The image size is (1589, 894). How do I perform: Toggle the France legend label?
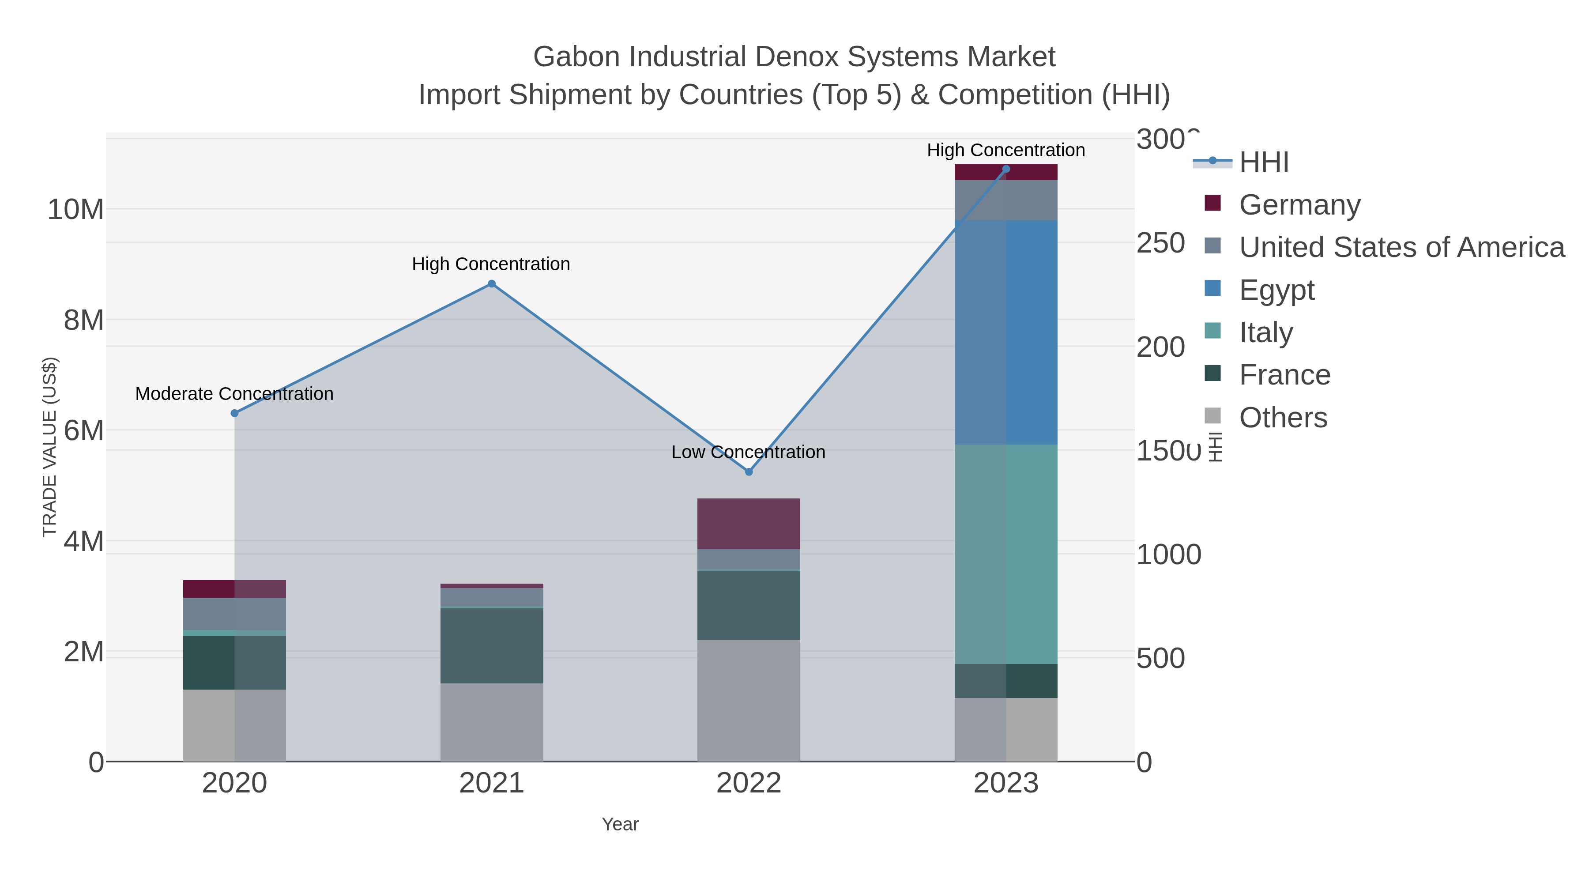(1285, 375)
